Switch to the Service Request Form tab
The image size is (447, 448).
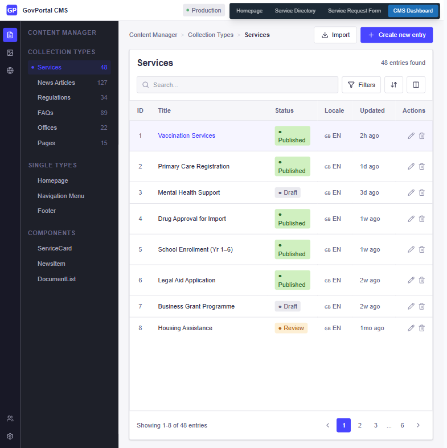pyautogui.click(x=354, y=11)
